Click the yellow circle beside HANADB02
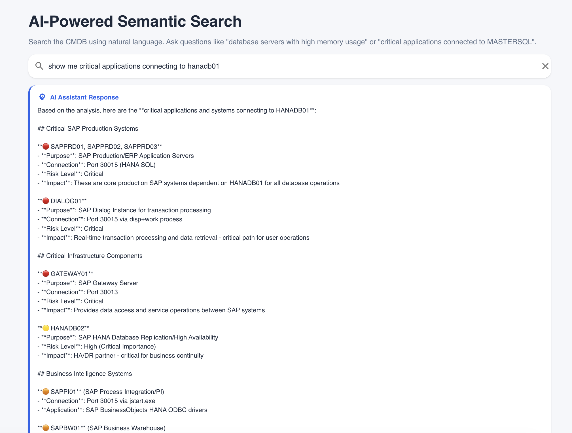This screenshot has height=433, width=572. pyautogui.click(x=46, y=328)
